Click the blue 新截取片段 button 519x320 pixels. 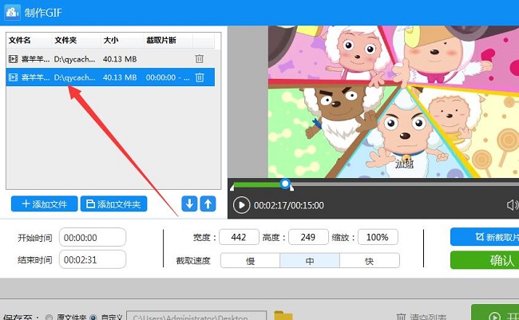coord(485,237)
